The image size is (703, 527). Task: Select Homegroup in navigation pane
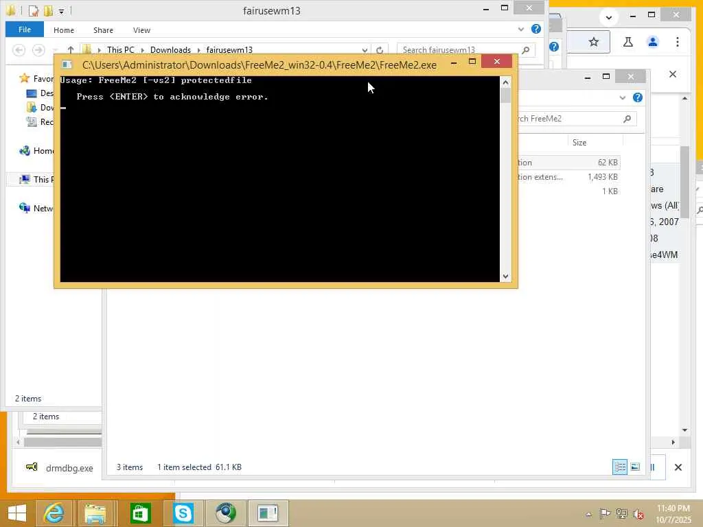(36, 150)
